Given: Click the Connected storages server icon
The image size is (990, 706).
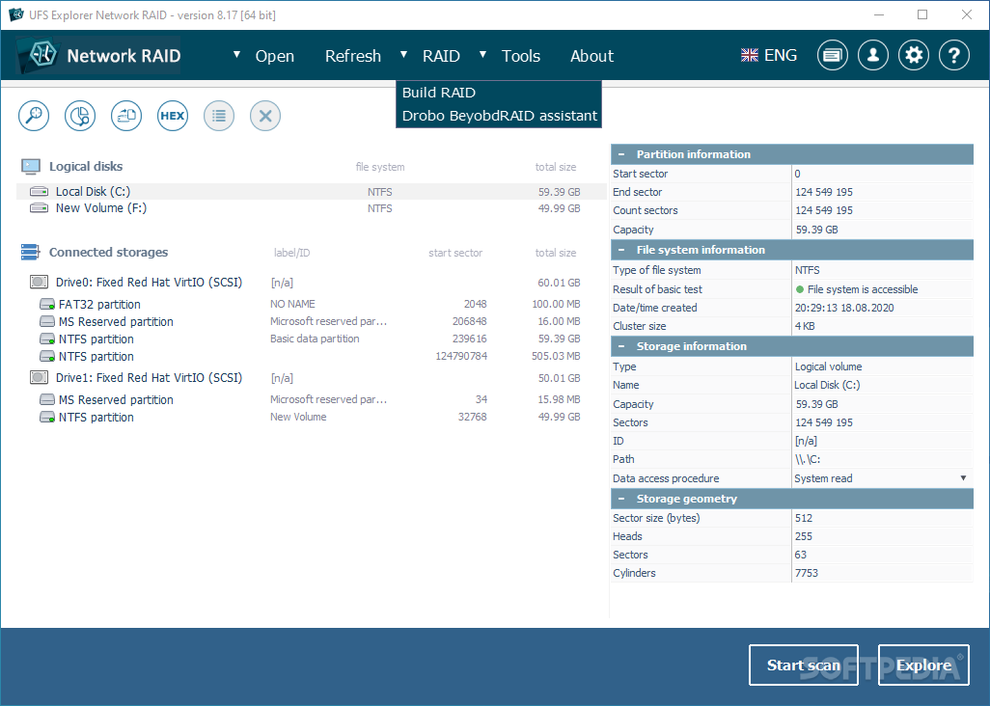Looking at the screenshot, I should tap(30, 253).
